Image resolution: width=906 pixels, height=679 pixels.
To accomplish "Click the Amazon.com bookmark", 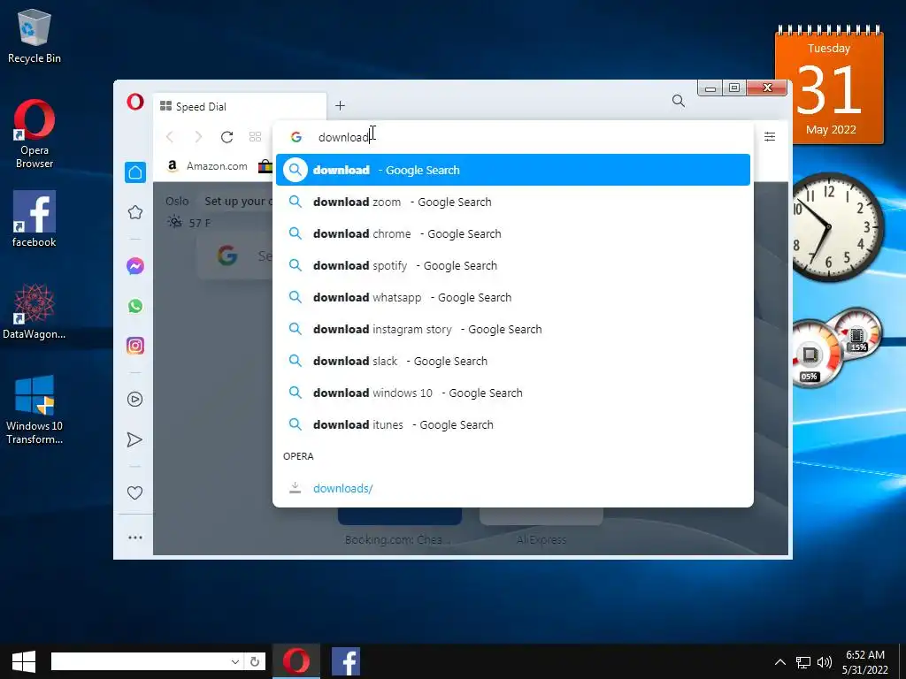I will [207, 166].
